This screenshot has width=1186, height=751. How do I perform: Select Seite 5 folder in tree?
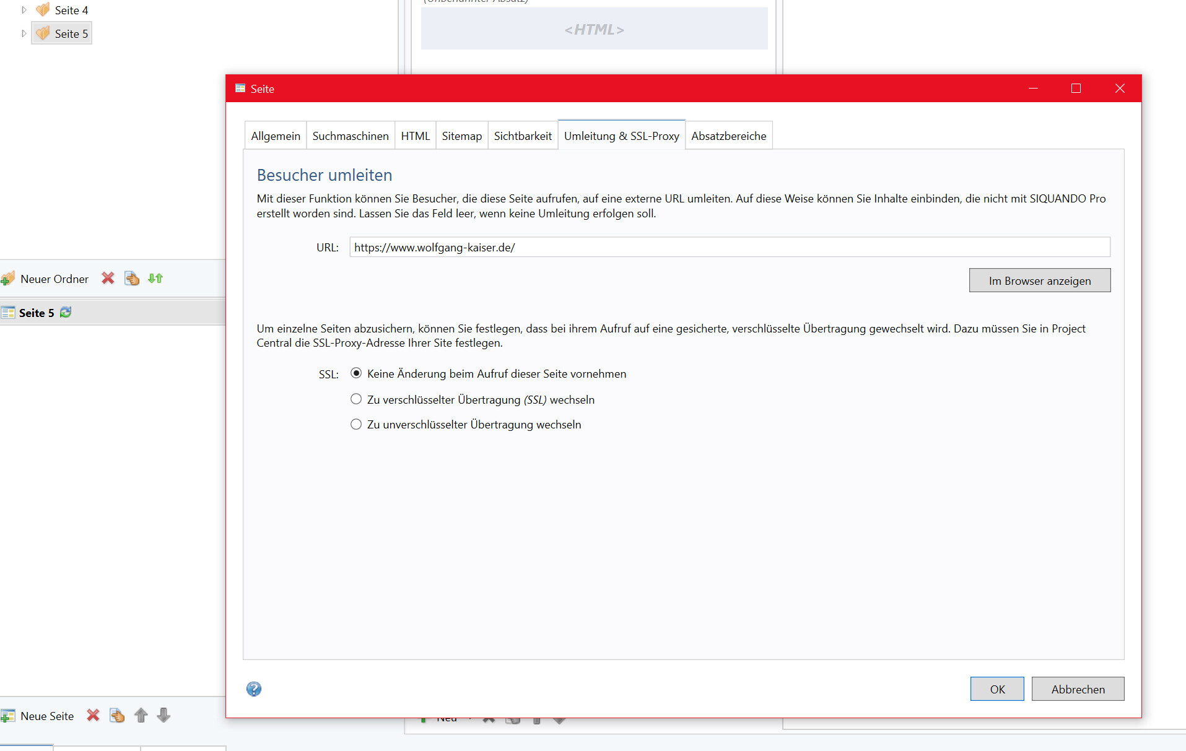[70, 33]
